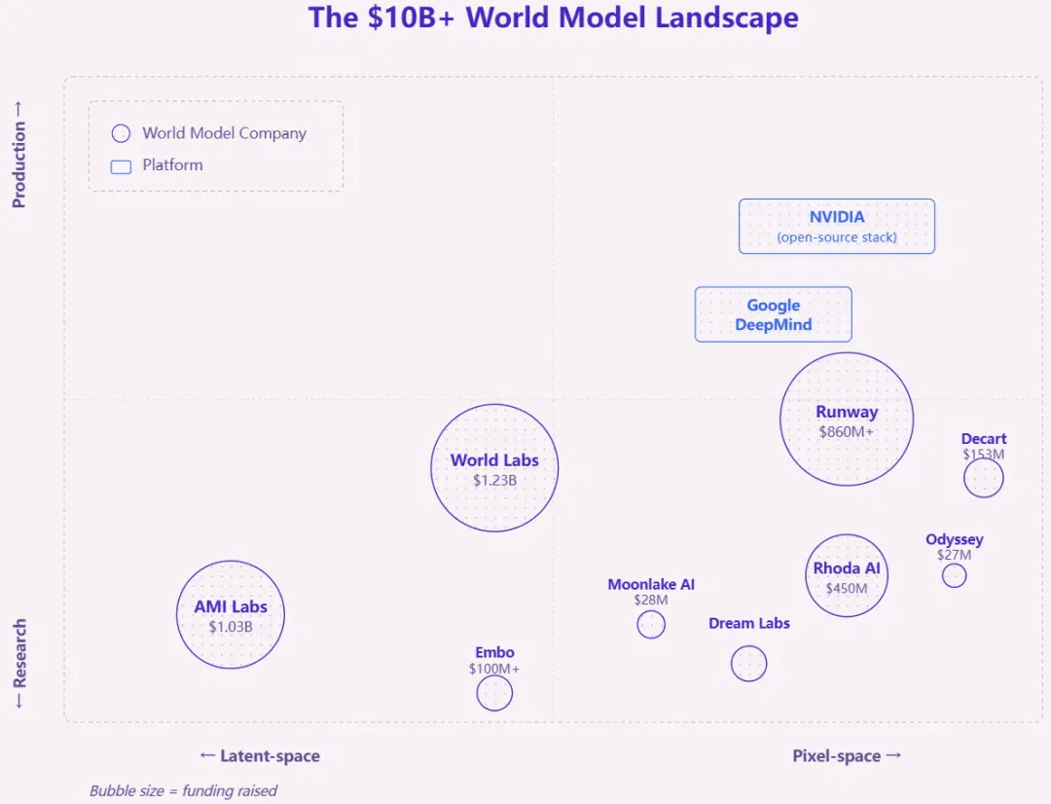The width and height of the screenshot is (1051, 804).
Task: Select the Rhoda AI $450M bubble
Action: [x=847, y=575]
